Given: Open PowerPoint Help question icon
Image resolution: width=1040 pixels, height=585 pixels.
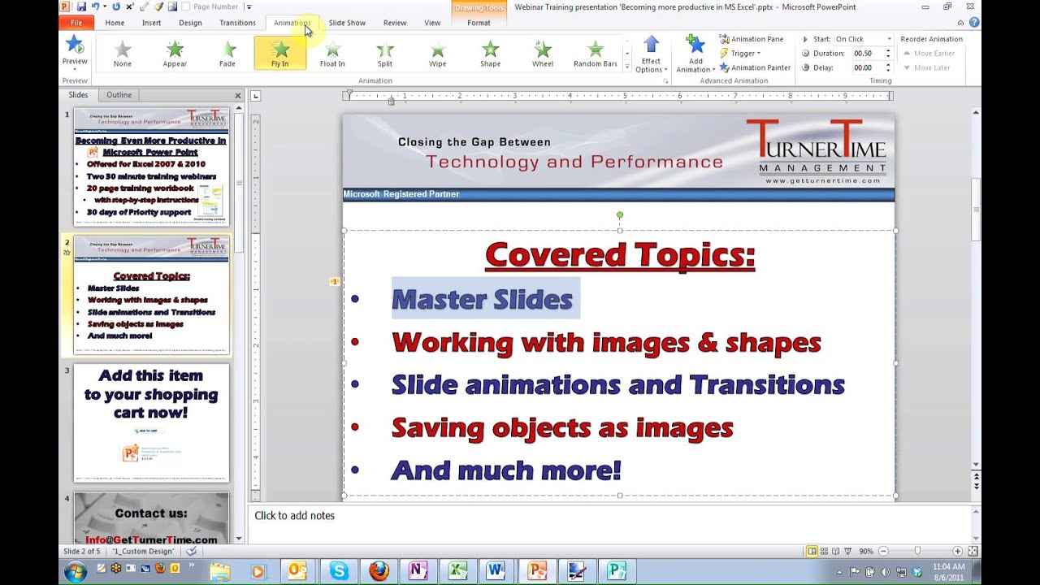Looking at the screenshot, I should pos(974,23).
